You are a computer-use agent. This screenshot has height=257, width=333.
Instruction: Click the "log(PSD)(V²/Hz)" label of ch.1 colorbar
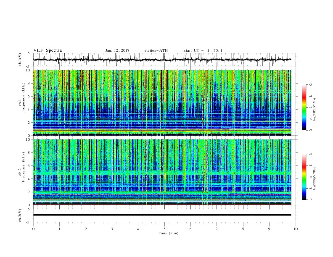click(x=314, y=110)
